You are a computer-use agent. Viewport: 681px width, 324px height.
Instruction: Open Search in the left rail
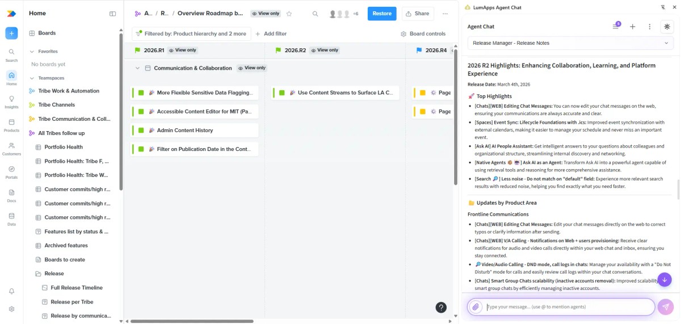pos(11,54)
